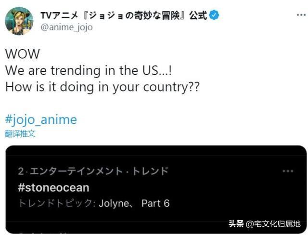The image size is (308, 235).
Task: Open the anime_jojo profile avatar
Action: click(19, 21)
